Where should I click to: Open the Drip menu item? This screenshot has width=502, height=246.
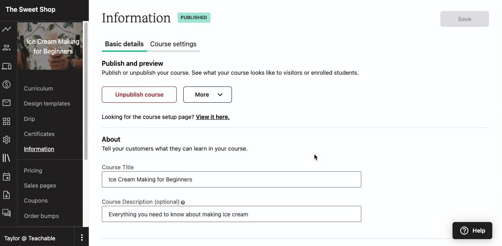[30, 119]
